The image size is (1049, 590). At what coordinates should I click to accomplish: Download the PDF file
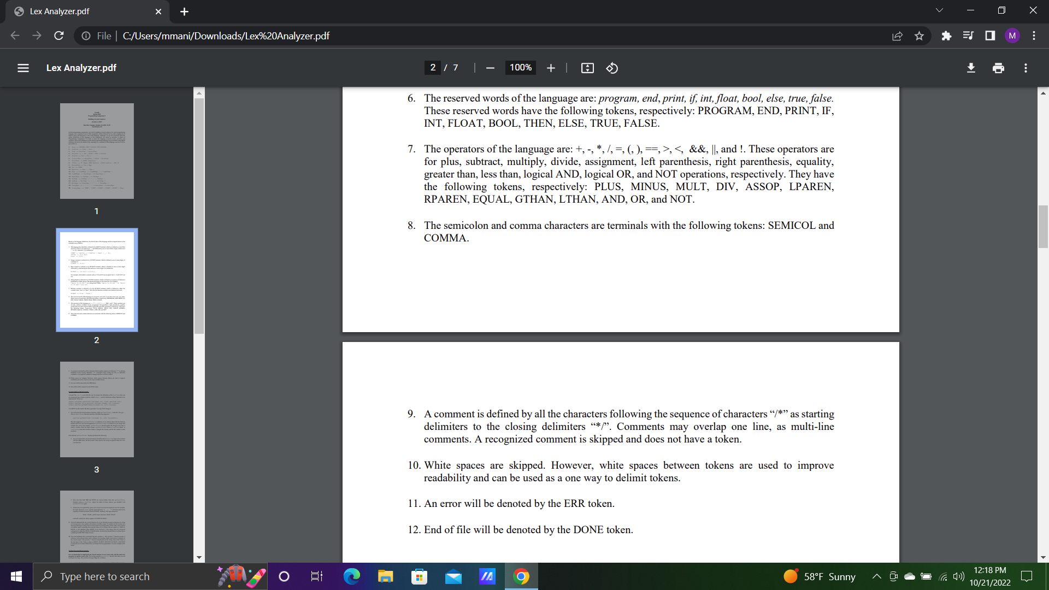(x=971, y=68)
